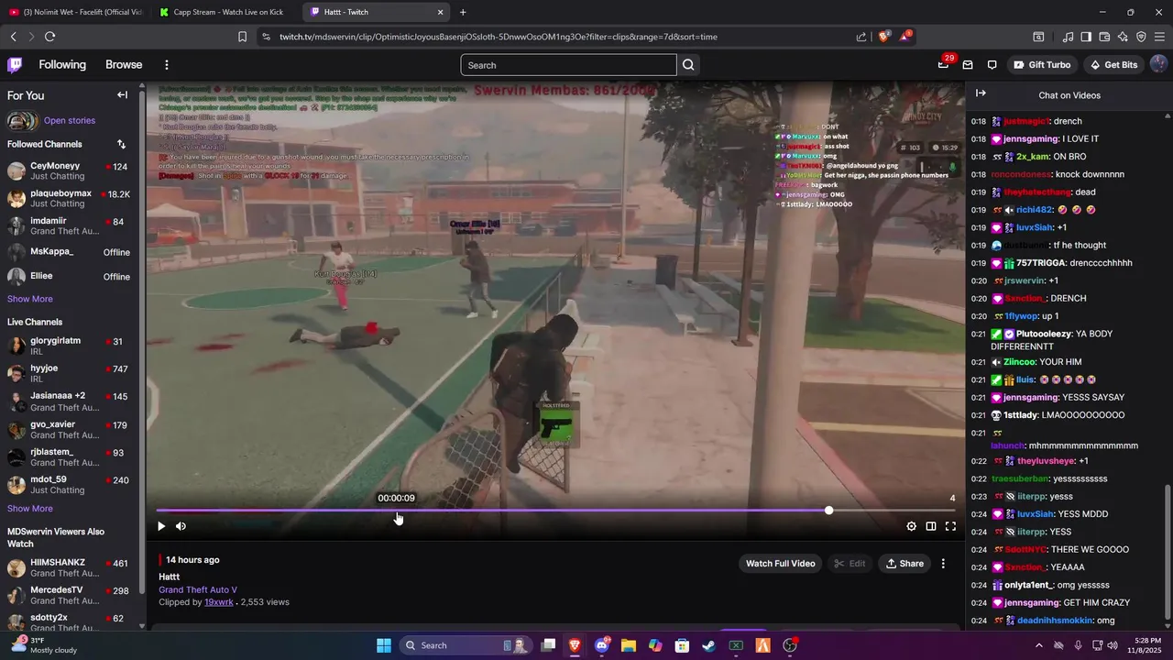Viewport: 1173px width, 660px height.
Task: Open plaqueboymax channel
Action: click(71, 199)
